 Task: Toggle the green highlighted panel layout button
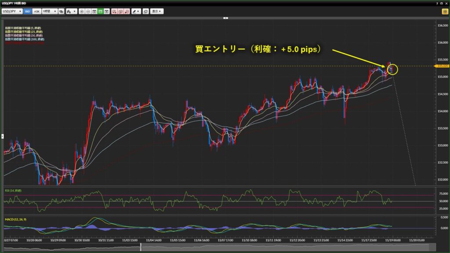pos(101,11)
